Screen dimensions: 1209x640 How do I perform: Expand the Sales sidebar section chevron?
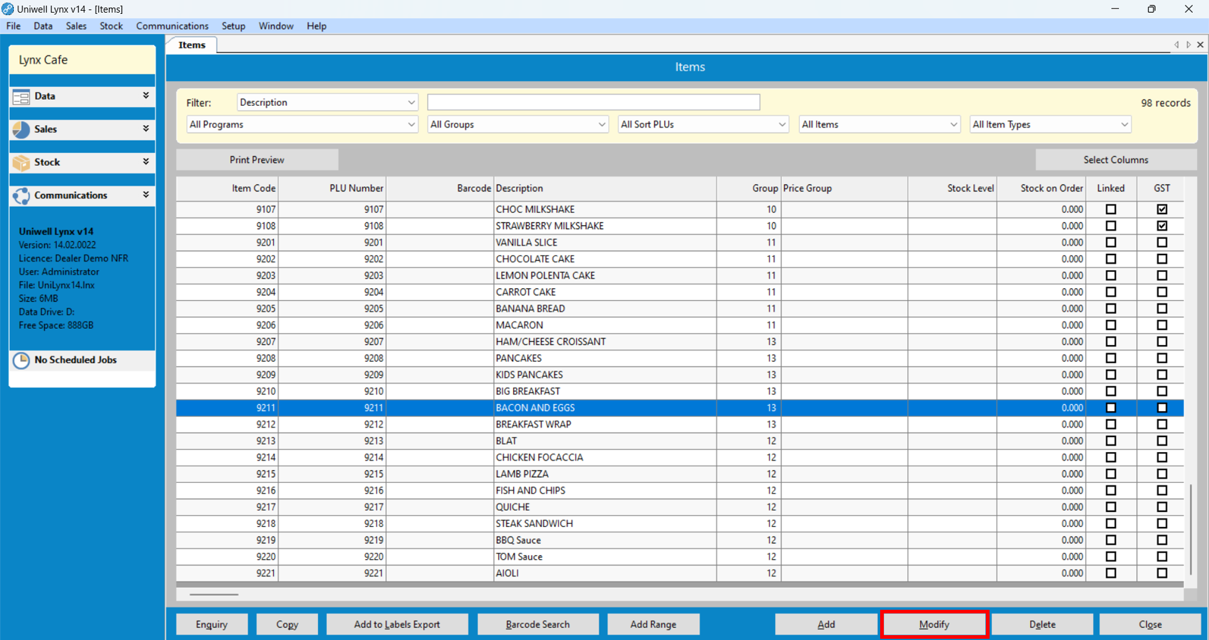click(x=146, y=129)
